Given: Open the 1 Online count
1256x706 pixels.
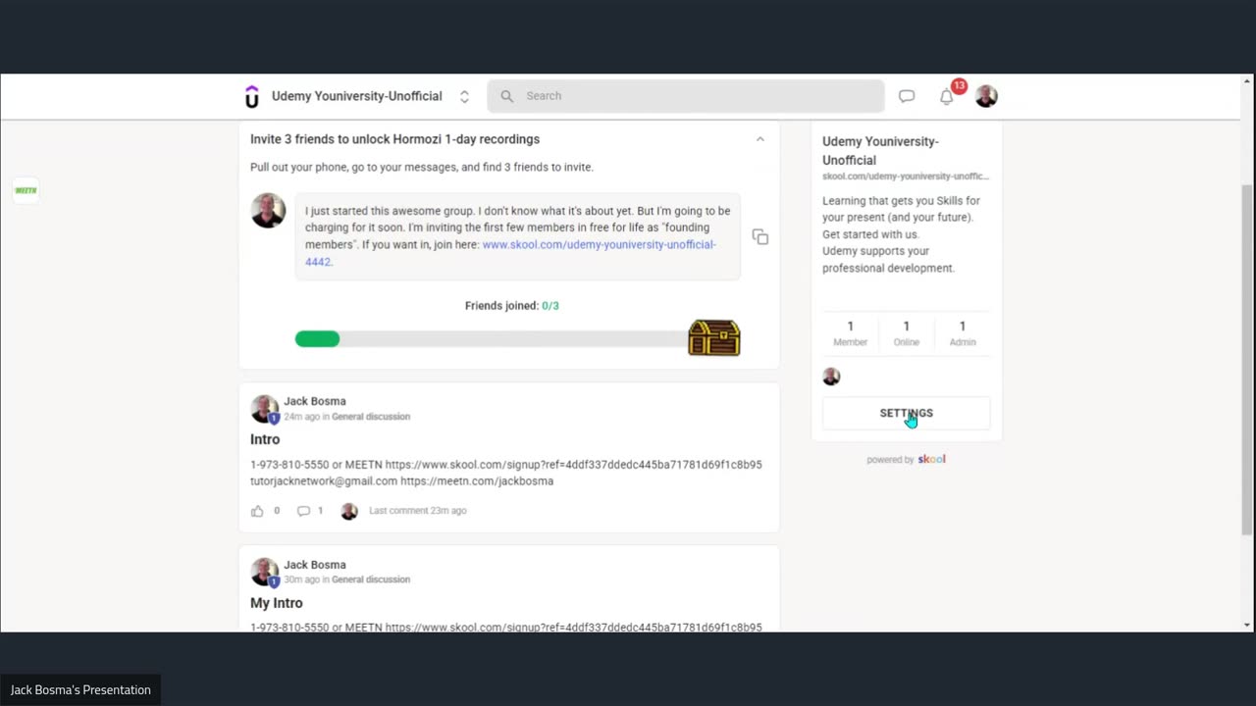Looking at the screenshot, I should (906, 333).
